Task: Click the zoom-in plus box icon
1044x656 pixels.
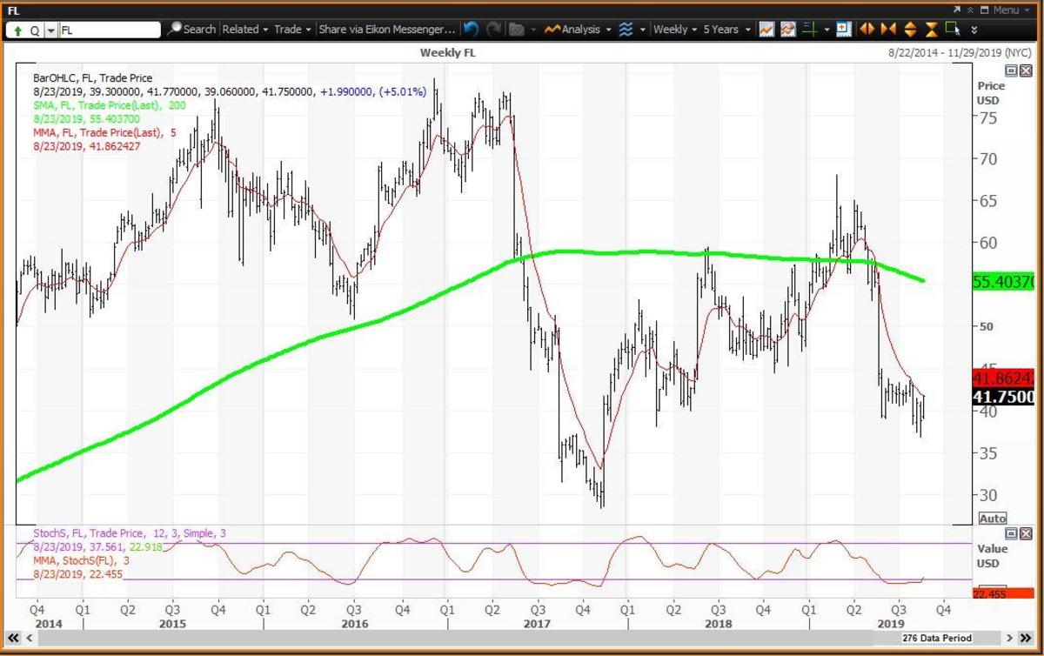Action: [842, 29]
